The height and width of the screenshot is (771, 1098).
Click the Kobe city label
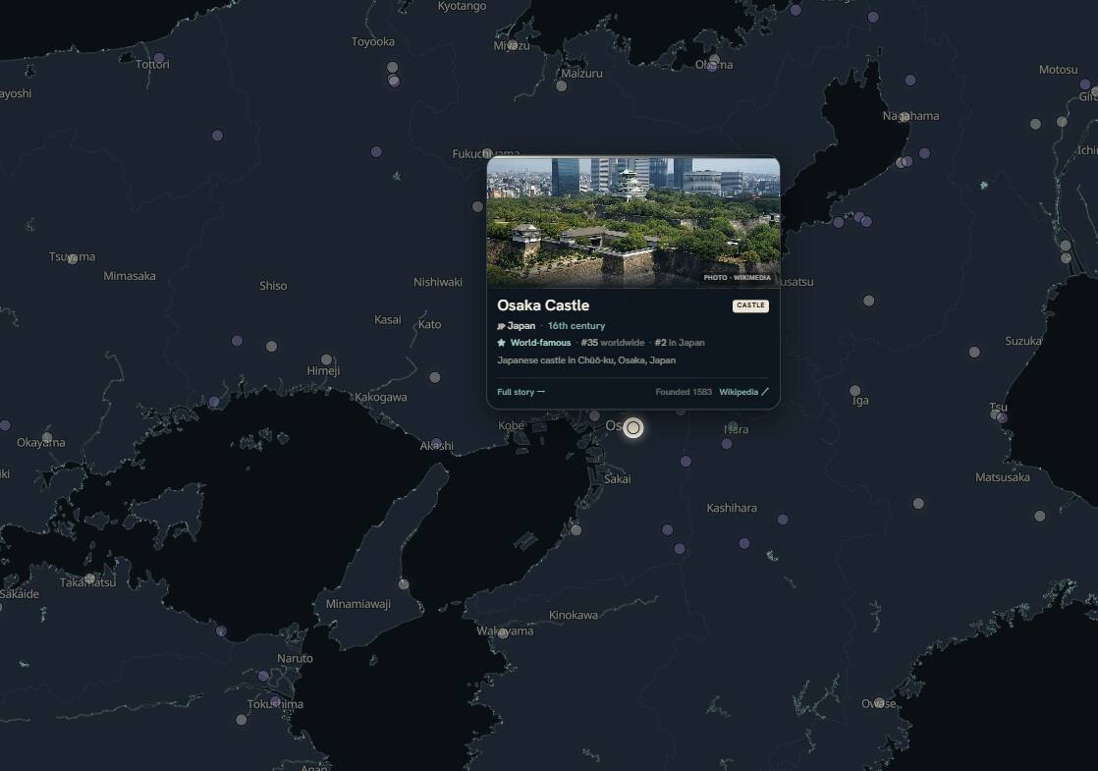pyautogui.click(x=511, y=425)
